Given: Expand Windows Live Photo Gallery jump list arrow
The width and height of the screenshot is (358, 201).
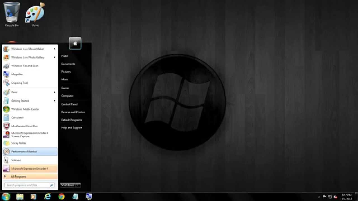Looking at the screenshot, I should coord(55,57).
